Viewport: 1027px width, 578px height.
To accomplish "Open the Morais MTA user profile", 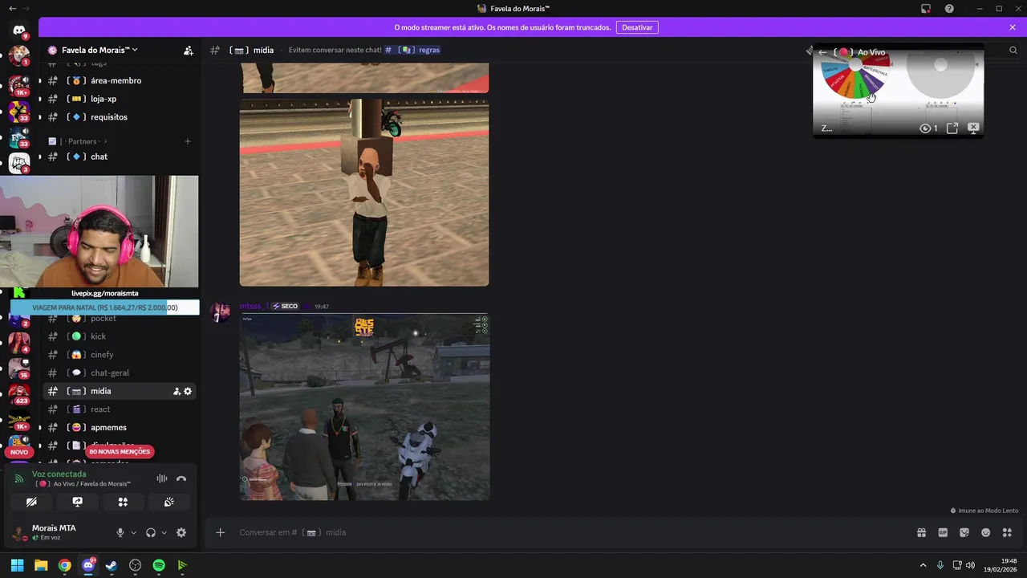I will (x=56, y=532).
